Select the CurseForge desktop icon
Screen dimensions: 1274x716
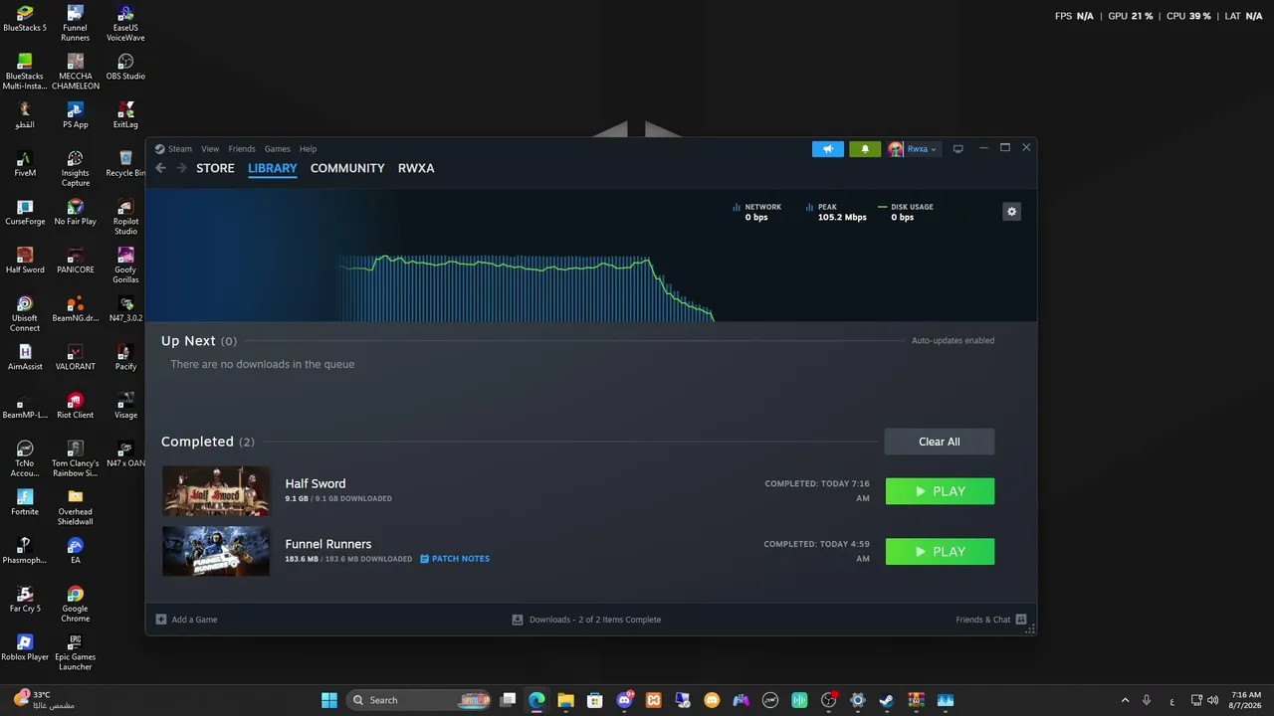point(25,213)
